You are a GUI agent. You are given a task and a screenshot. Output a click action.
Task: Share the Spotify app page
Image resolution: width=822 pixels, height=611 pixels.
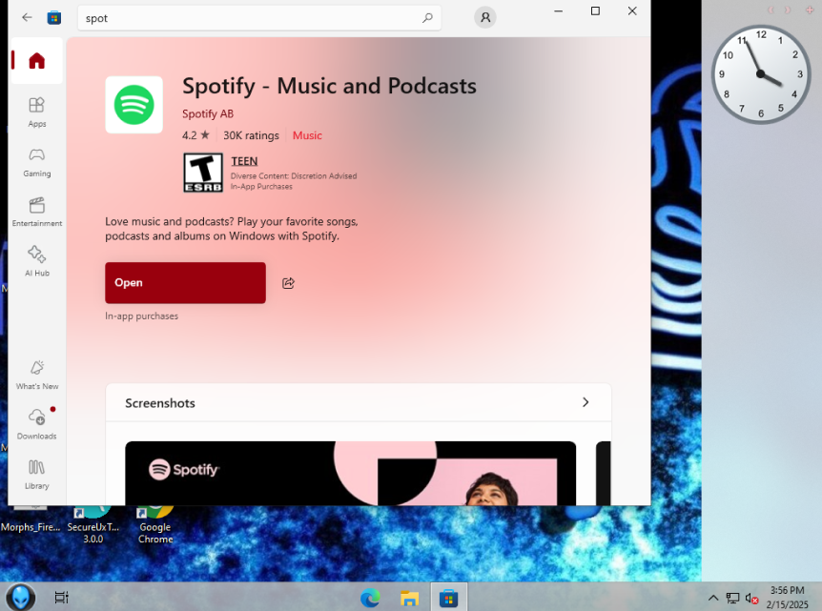click(288, 283)
